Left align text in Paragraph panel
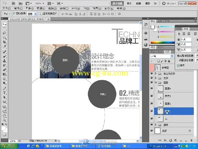Image resolution: width=198 pixels, height=149 pixels. click(x=179, y=34)
